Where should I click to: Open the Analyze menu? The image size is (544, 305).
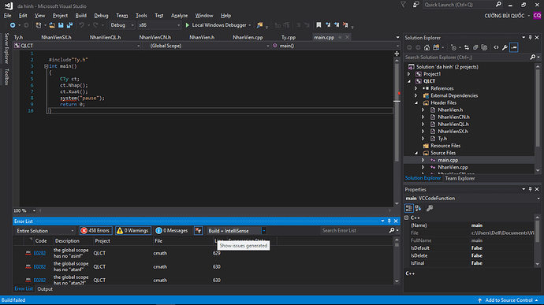179,16
